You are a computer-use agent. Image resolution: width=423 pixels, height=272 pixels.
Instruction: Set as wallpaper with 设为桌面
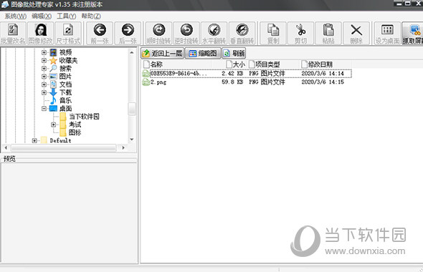387,33
